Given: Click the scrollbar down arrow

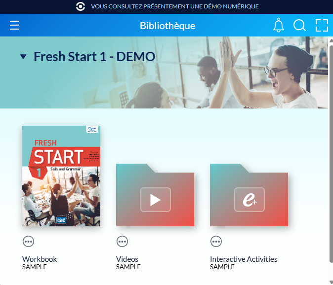Looking at the screenshot, I should tap(331, 282).
